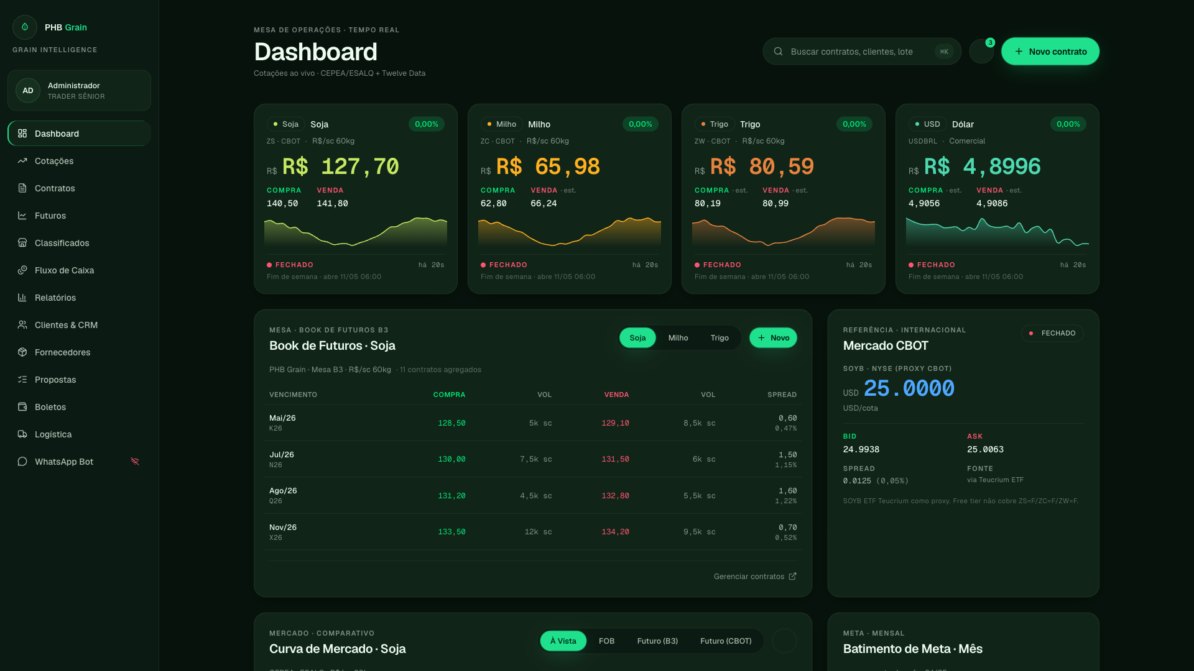Click the Milho price sparkline chart

tap(570, 232)
